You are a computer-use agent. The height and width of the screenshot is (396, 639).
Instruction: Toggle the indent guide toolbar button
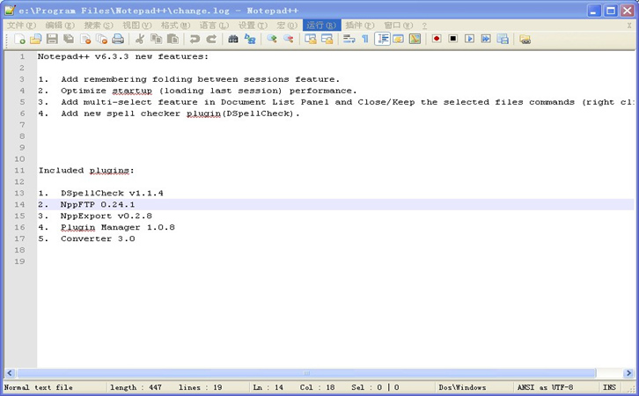click(x=383, y=40)
